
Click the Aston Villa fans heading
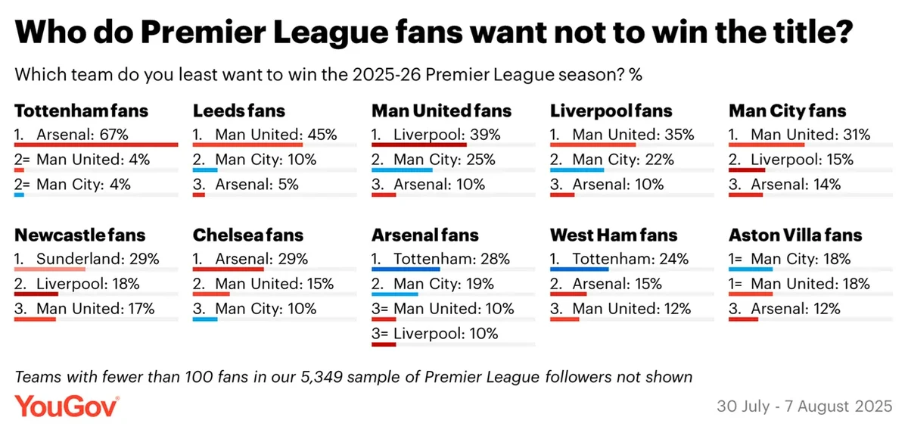point(795,235)
